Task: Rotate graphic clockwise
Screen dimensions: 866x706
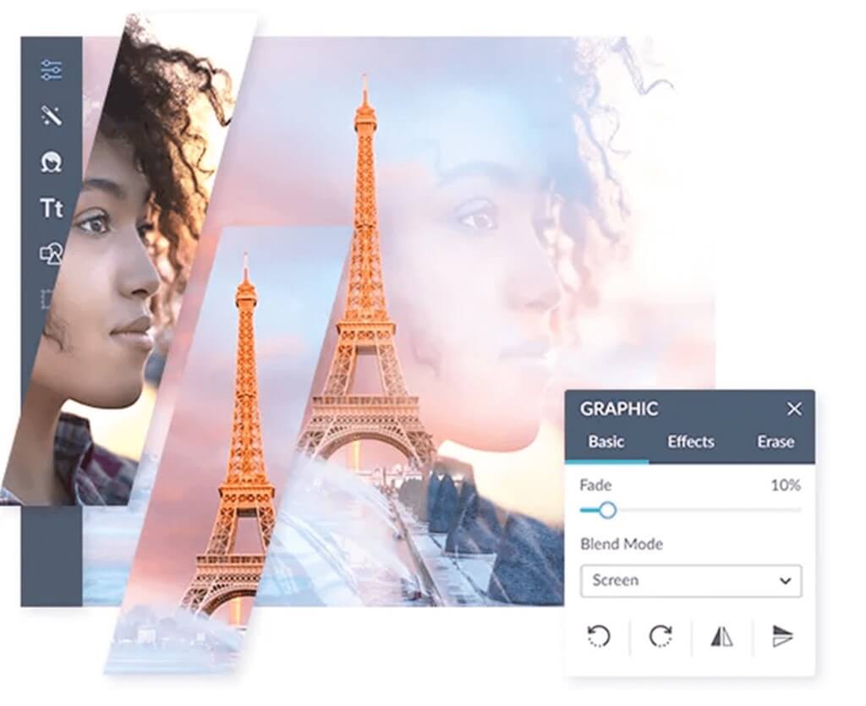Action: pyautogui.click(x=660, y=636)
